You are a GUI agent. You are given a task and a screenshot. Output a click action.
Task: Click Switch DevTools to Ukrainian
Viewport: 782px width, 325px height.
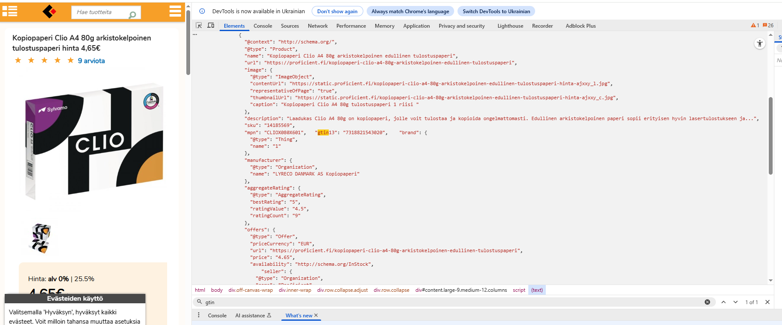click(496, 12)
